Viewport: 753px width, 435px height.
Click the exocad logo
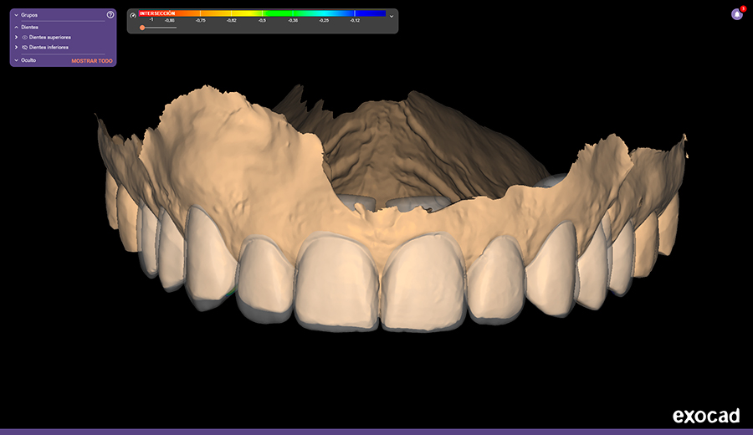tap(706, 416)
